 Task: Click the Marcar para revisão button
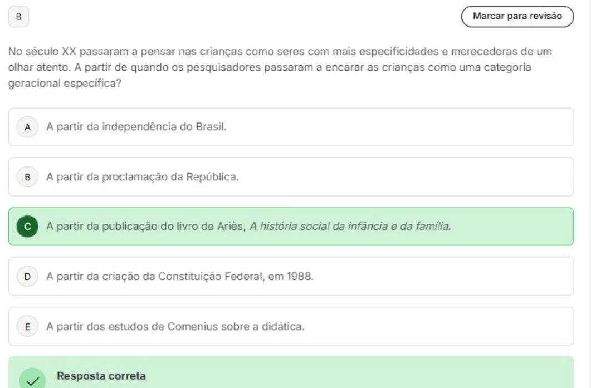pyautogui.click(x=517, y=17)
